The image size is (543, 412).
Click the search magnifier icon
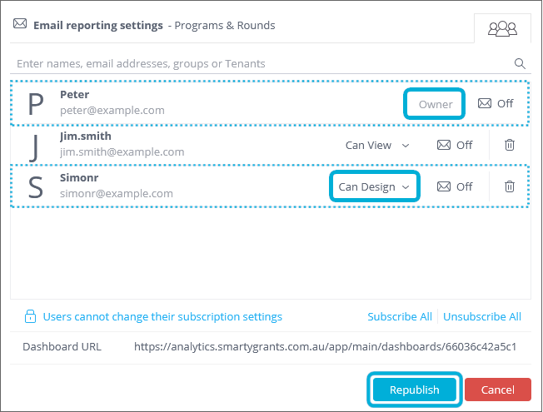pos(521,63)
